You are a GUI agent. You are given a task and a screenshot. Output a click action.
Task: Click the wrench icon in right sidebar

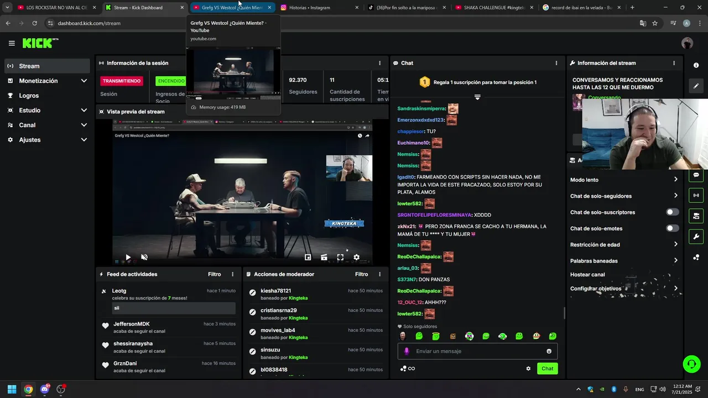(x=696, y=237)
